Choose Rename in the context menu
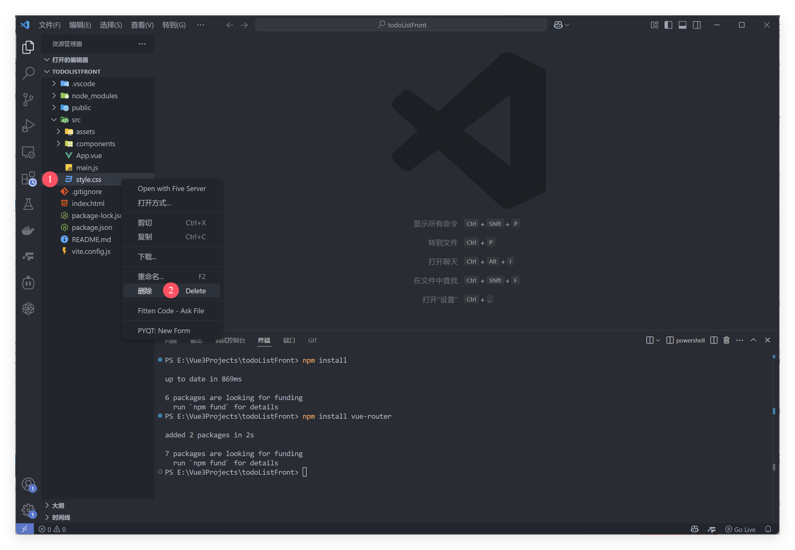The width and height of the screenshot is (795, 550). (x=172, y=276)
